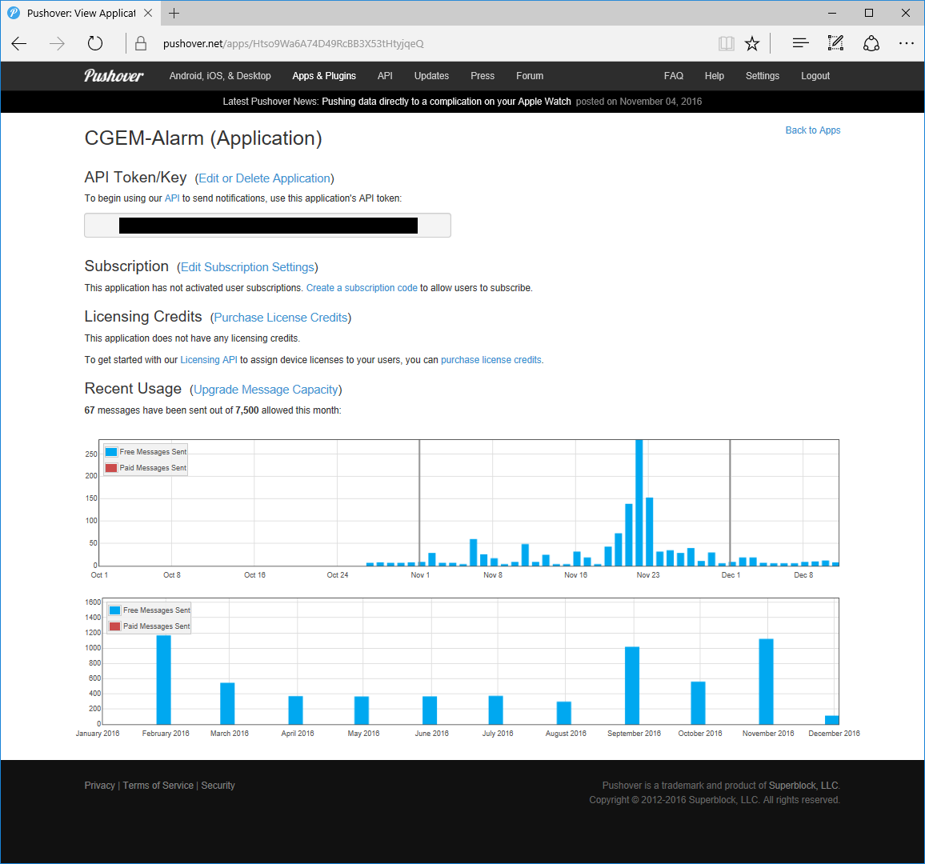Click the browser forward arrow
The width and height of the screenshot is (925, 864).
click(57, 44)
